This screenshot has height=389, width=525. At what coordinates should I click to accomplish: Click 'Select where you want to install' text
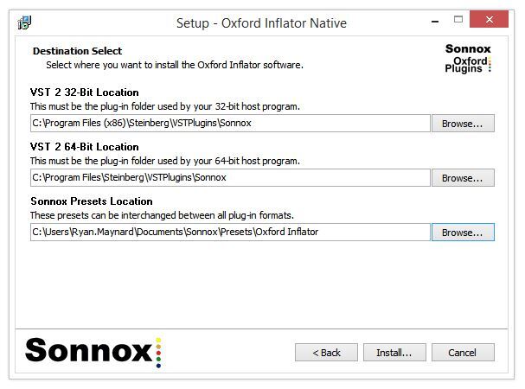point(175,65)
